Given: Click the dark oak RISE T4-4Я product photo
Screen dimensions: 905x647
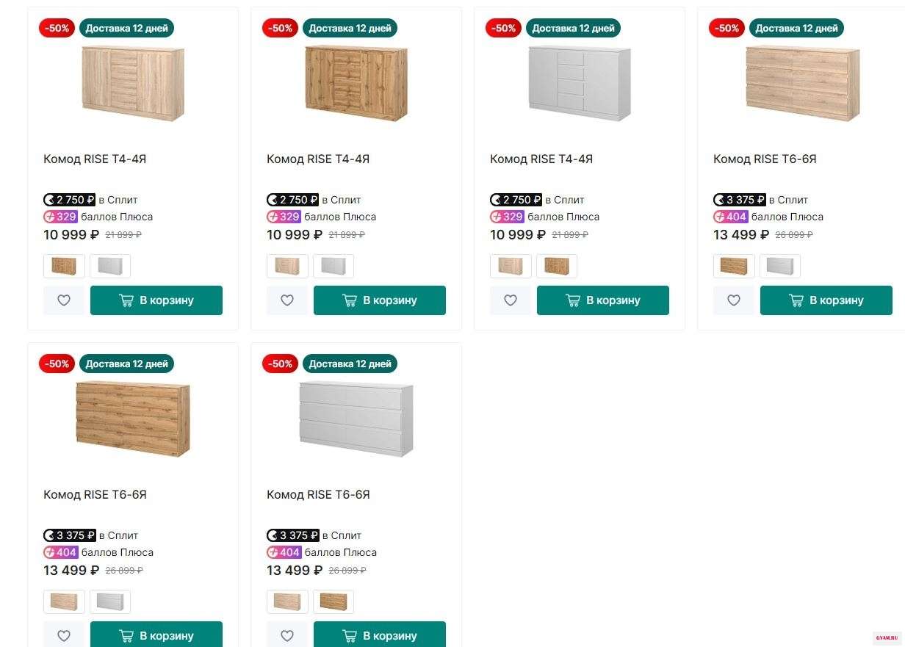Looking at the screenshot, I should (x=356, y=83).
